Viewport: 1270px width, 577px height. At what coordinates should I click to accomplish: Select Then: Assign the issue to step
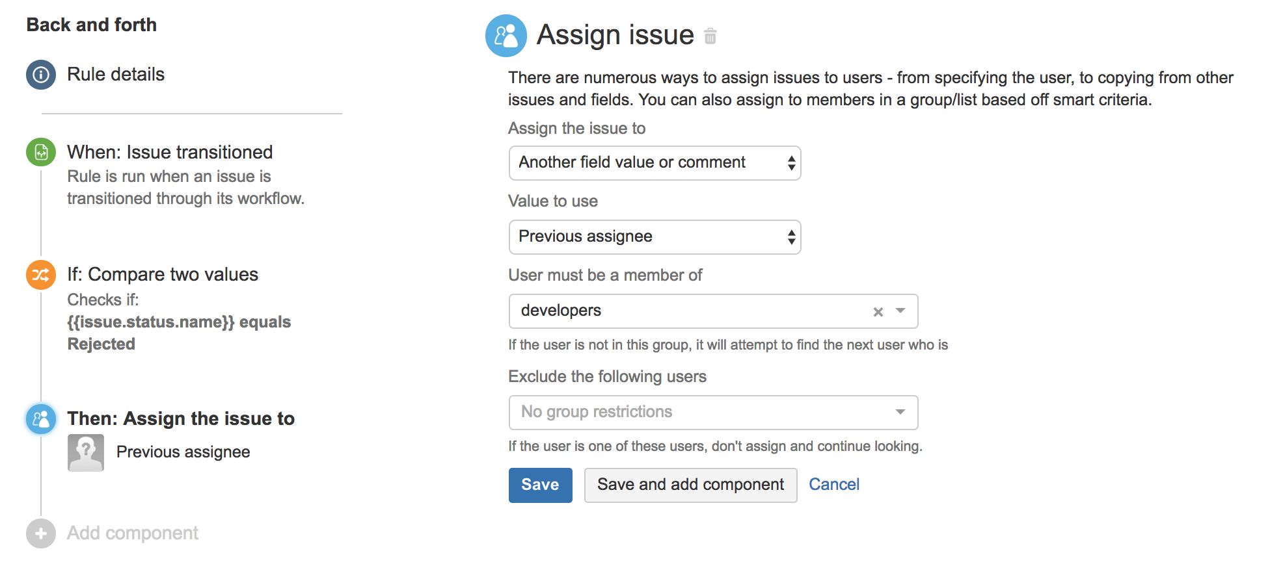click(181, 418)
